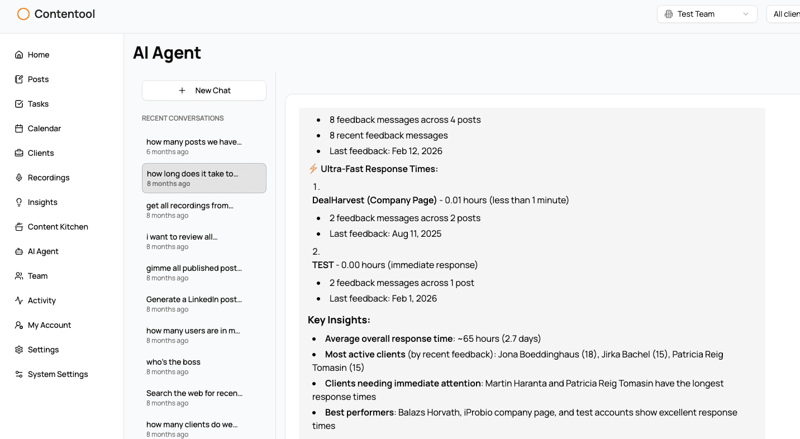Image resolution: width=800 pixels, height=439 pixels.
Task: Click 'DealHarvest (Company Page)' text
Action: coord(374,200)
